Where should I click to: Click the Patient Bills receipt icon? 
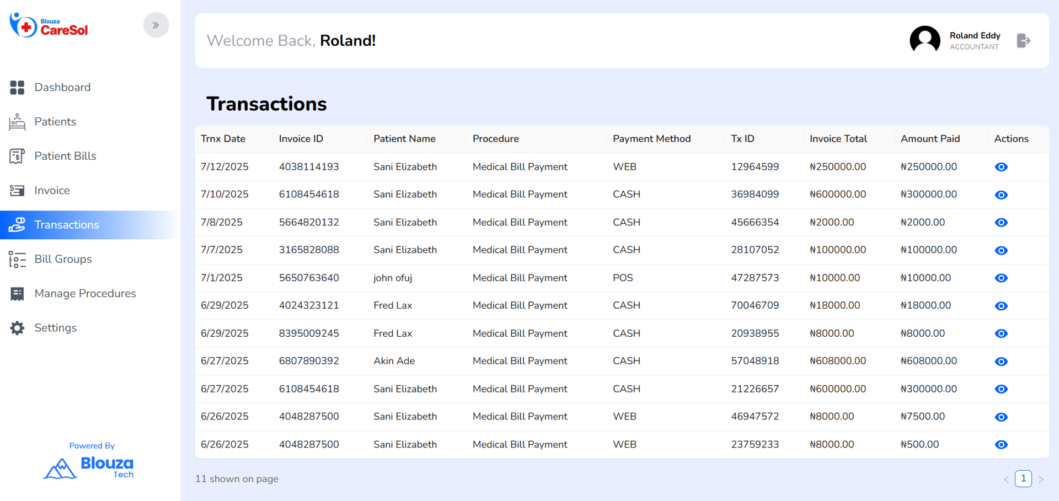pos(17,157)
